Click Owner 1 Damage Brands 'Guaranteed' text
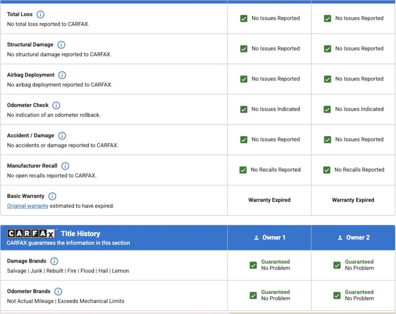Image resolution: width=396 pixels, height=314 pixels. point(275,262)
